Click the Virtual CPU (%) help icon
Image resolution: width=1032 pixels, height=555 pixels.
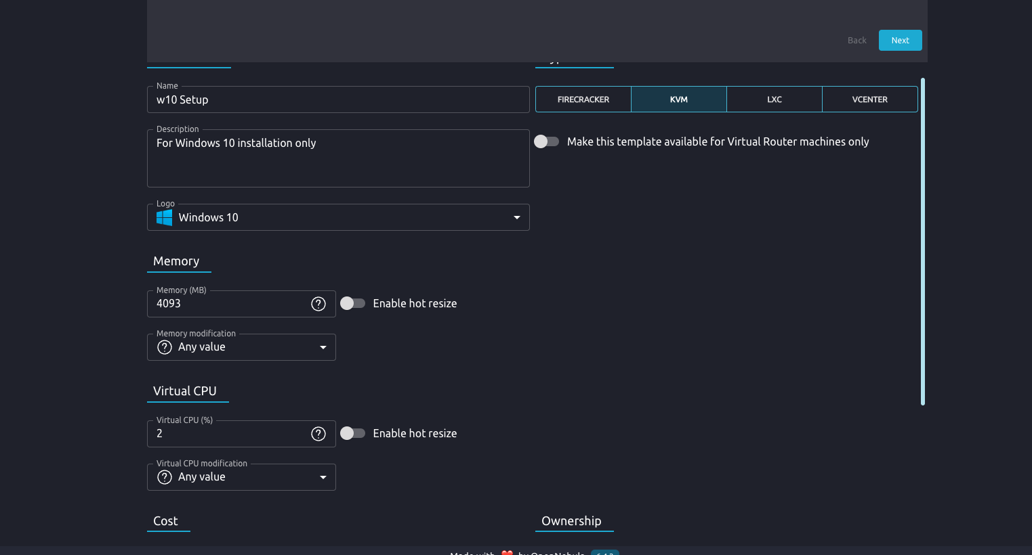pos(318,433)
